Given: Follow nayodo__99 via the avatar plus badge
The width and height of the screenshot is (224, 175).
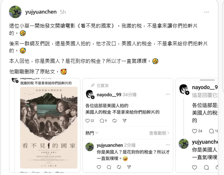Looking at the screenshot, I should (x=93, y=97).
